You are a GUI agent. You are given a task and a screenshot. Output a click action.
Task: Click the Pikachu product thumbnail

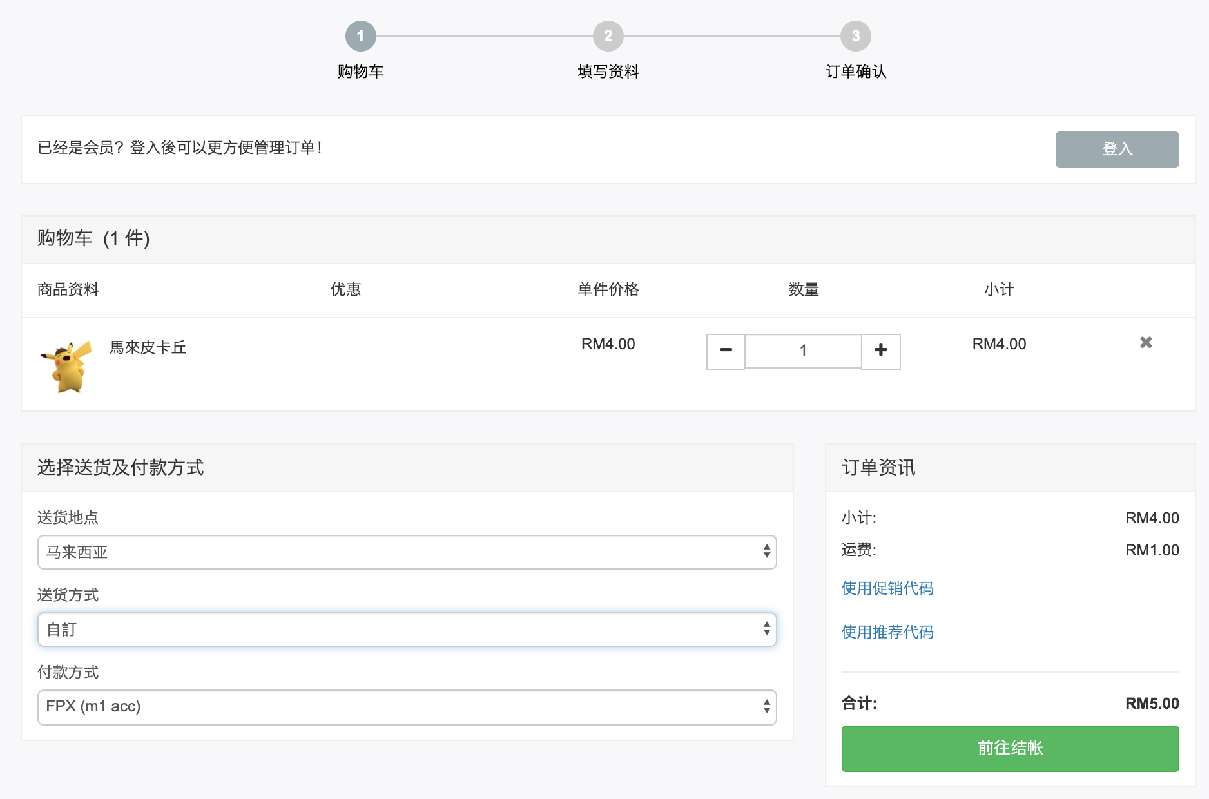pos(67,366)
